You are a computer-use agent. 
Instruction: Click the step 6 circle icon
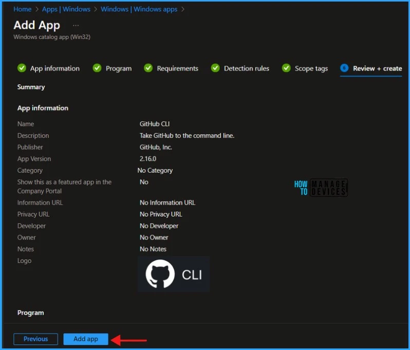click(344, 68)
